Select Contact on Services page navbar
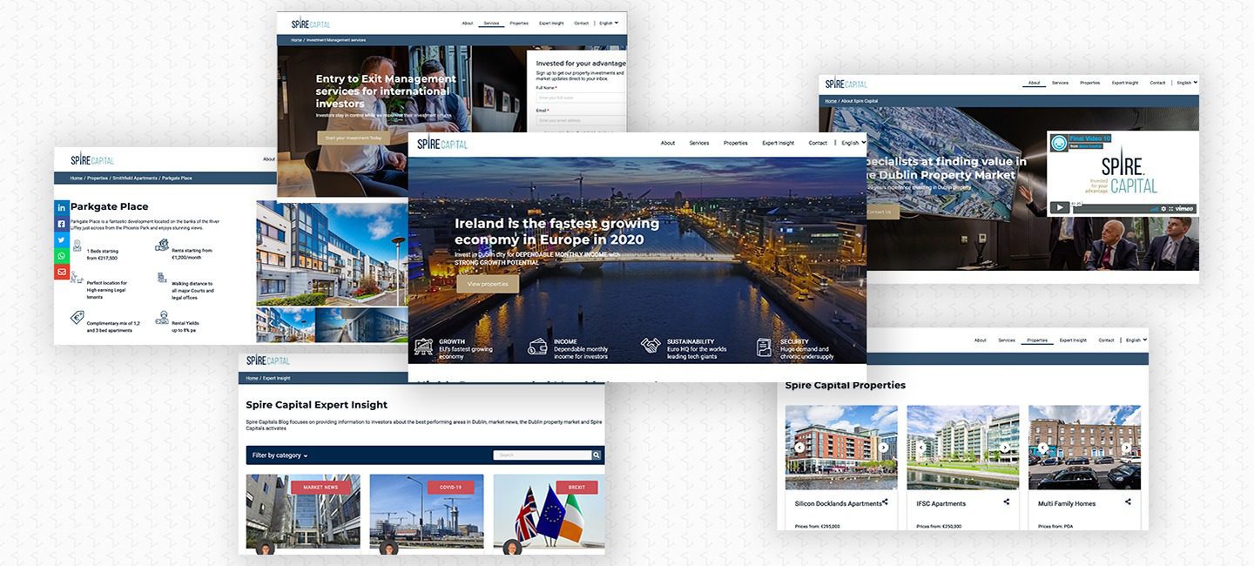The height and width of the screenshot is (566, 1254). [x=582, y=23]
